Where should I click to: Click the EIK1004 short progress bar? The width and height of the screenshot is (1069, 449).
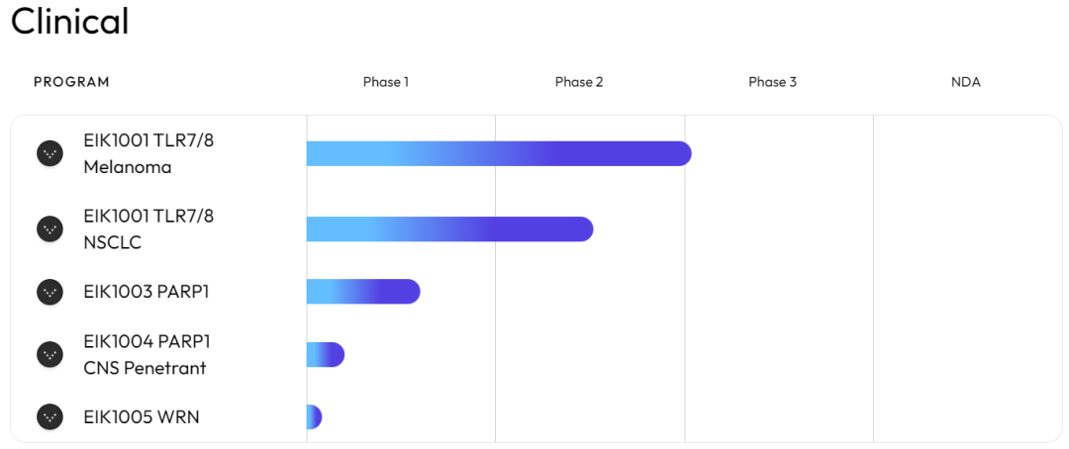326,355
